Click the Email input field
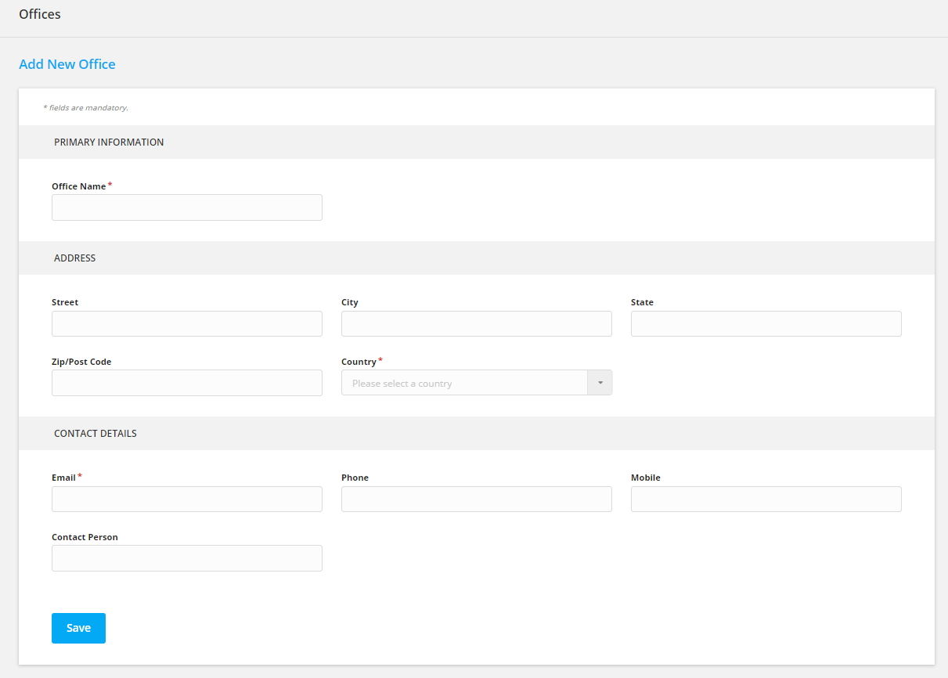Viewport: 948px width, 678px height. point(187,499)
